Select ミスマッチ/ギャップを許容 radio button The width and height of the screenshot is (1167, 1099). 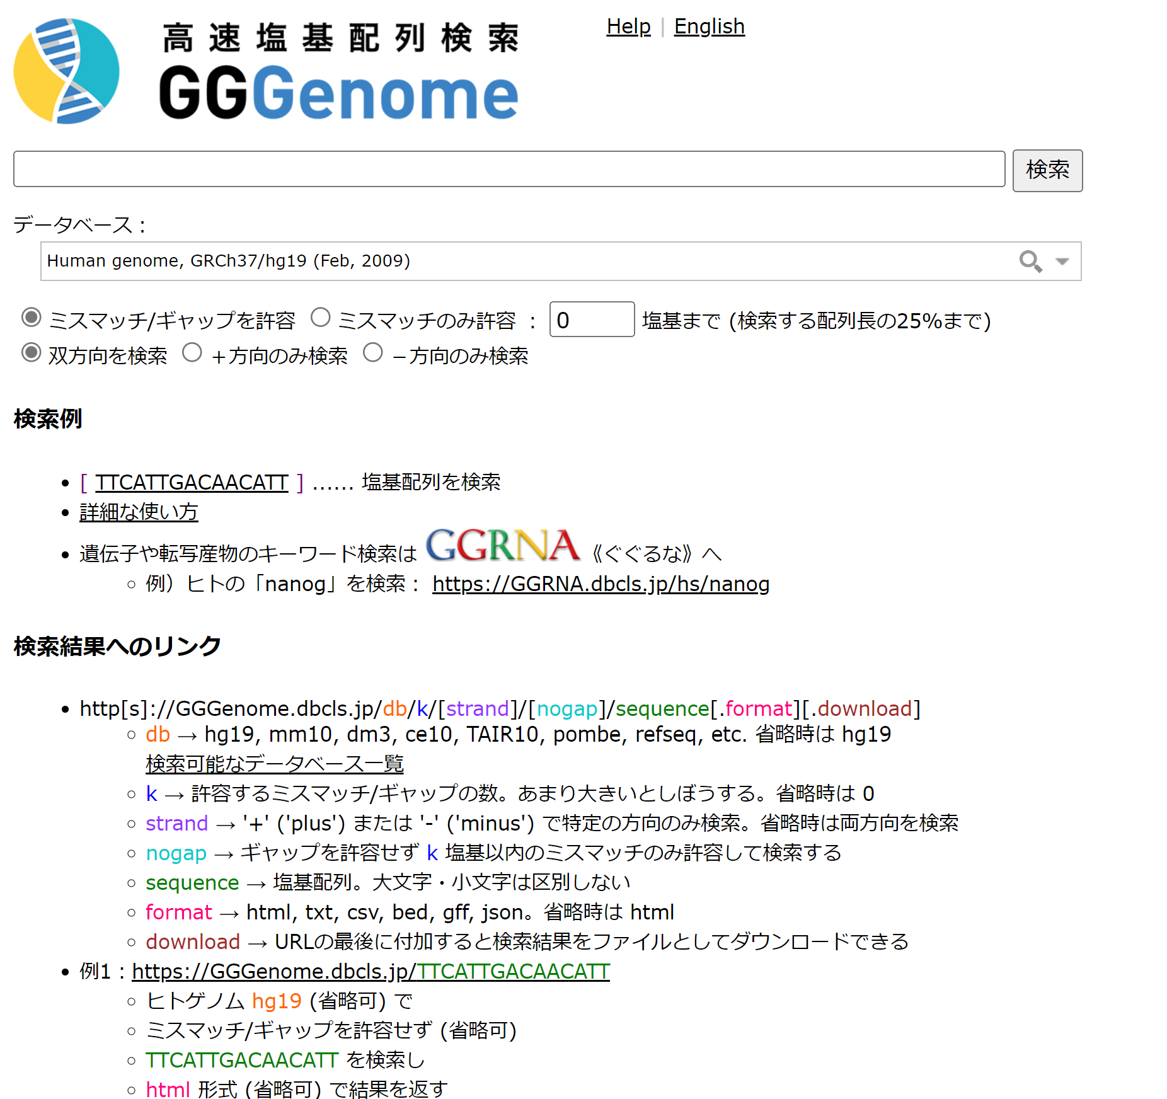click(32, 318)
